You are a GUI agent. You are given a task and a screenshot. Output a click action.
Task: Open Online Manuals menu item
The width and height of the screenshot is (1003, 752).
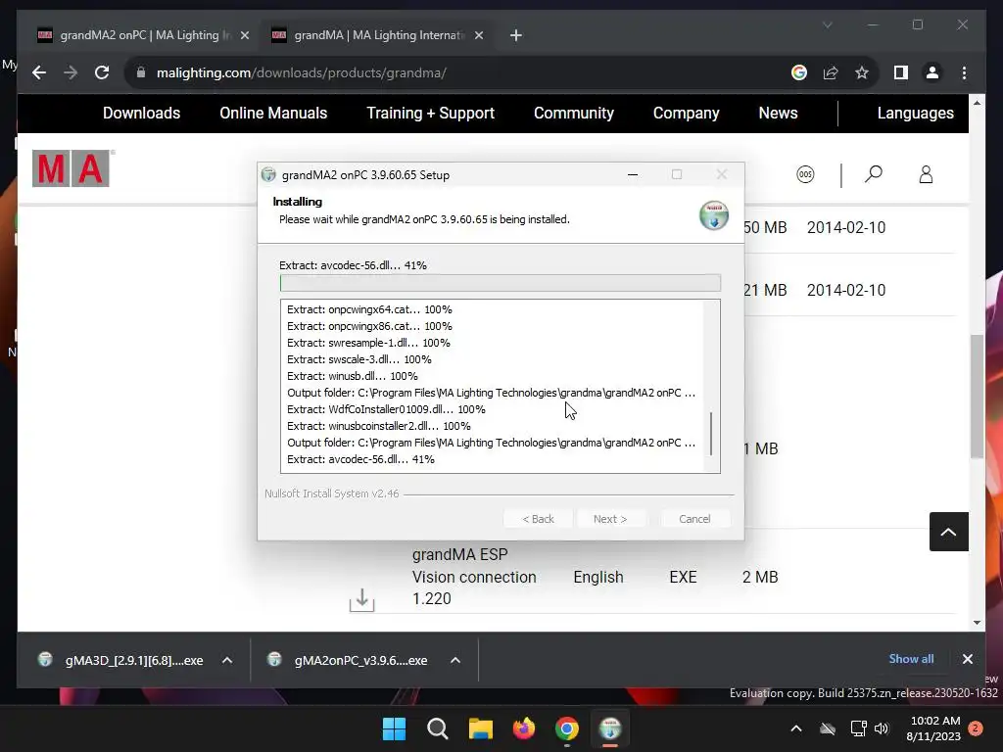click(273, 114)
